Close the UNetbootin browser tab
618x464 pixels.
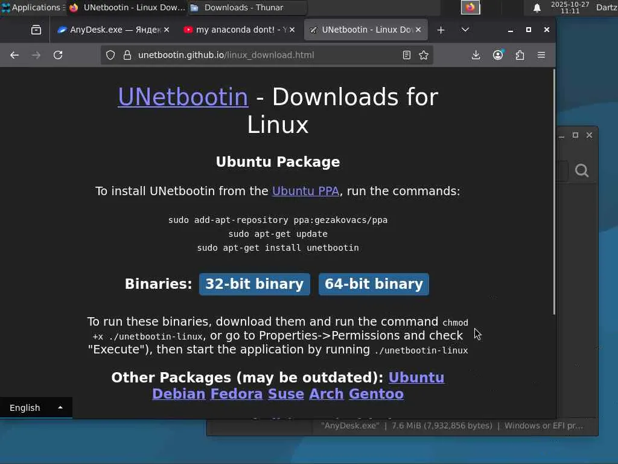click(x=418, y=30)
